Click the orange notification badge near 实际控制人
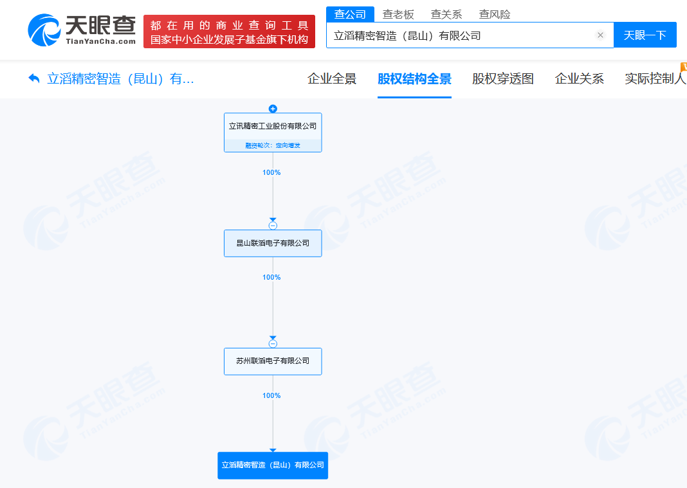Screen dimensions: 687x488 click(684, 66)
